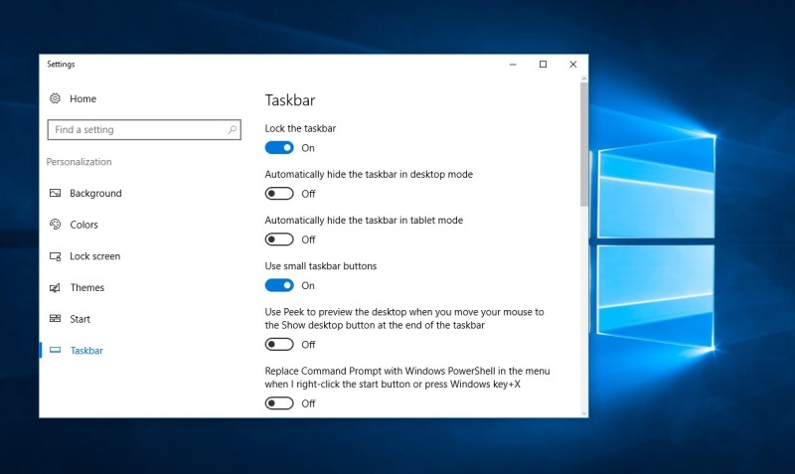The width and height of the screenshot is (795, 474).
Task: Open the Themes section
Action: 86,287
